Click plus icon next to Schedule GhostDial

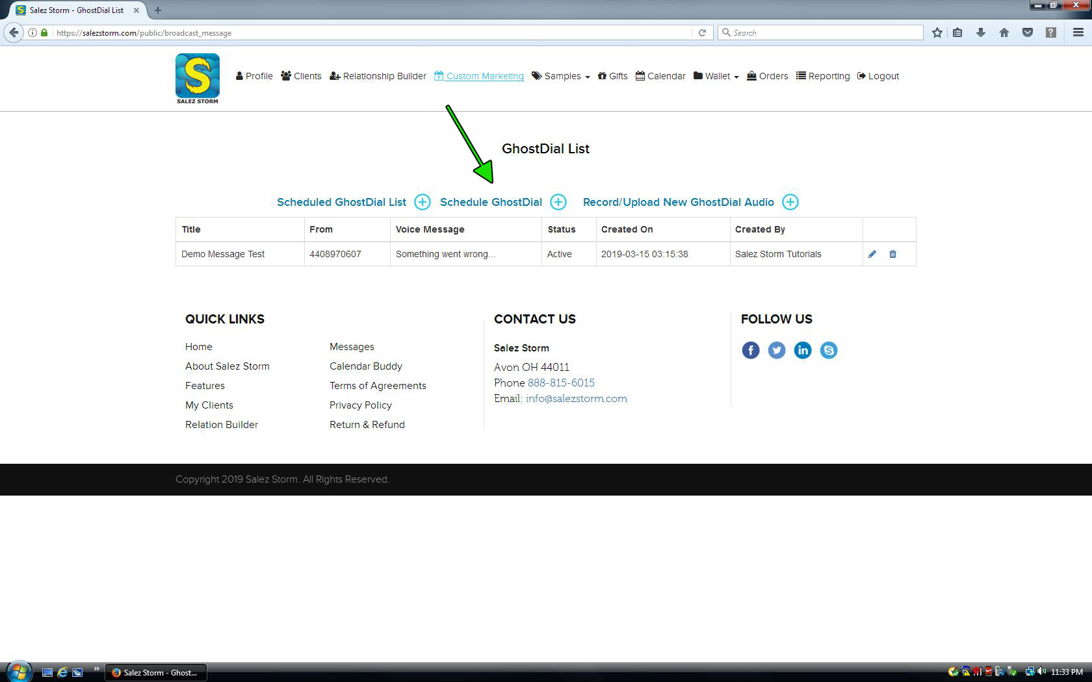tap(558, 202)
